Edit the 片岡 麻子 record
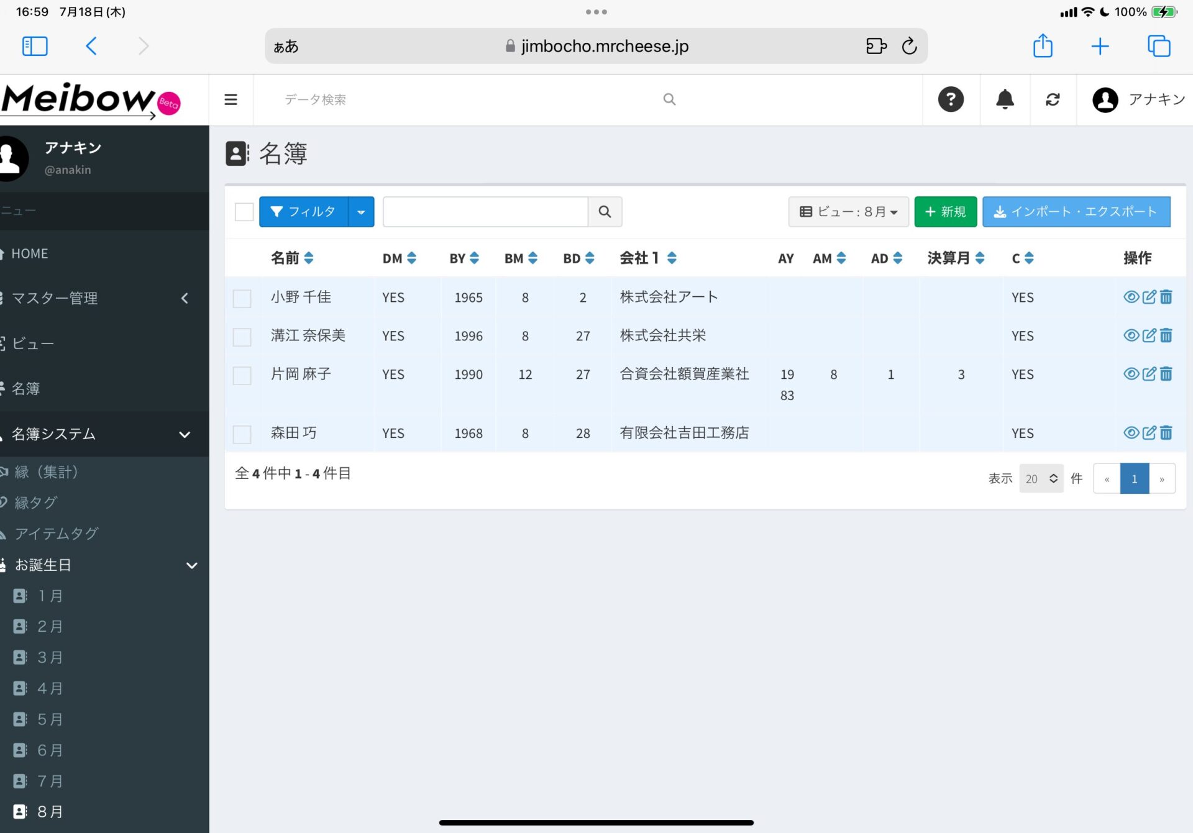The image size is (1193, 833). [1150, 374]
